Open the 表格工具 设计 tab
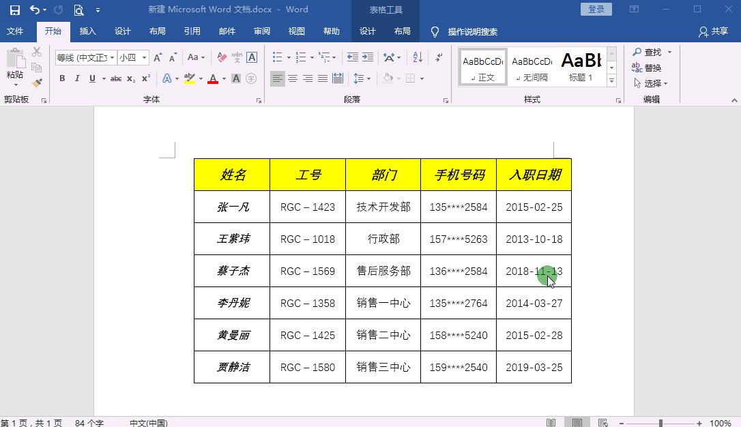This screenshot has height=427, width=741. pyautogui.click(x=368, y=31)
